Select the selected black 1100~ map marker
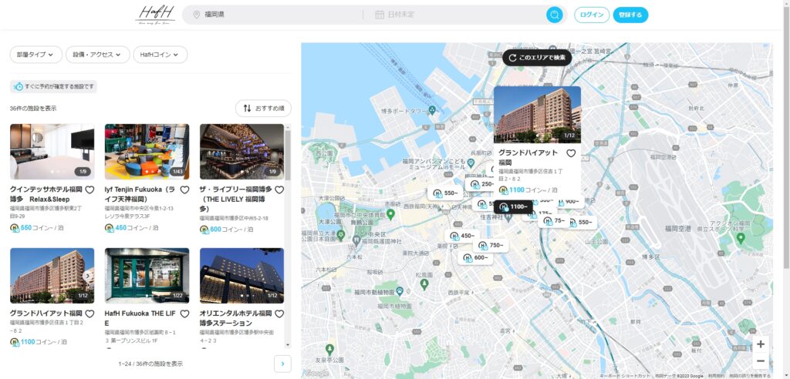 click(x=513, y=207)
